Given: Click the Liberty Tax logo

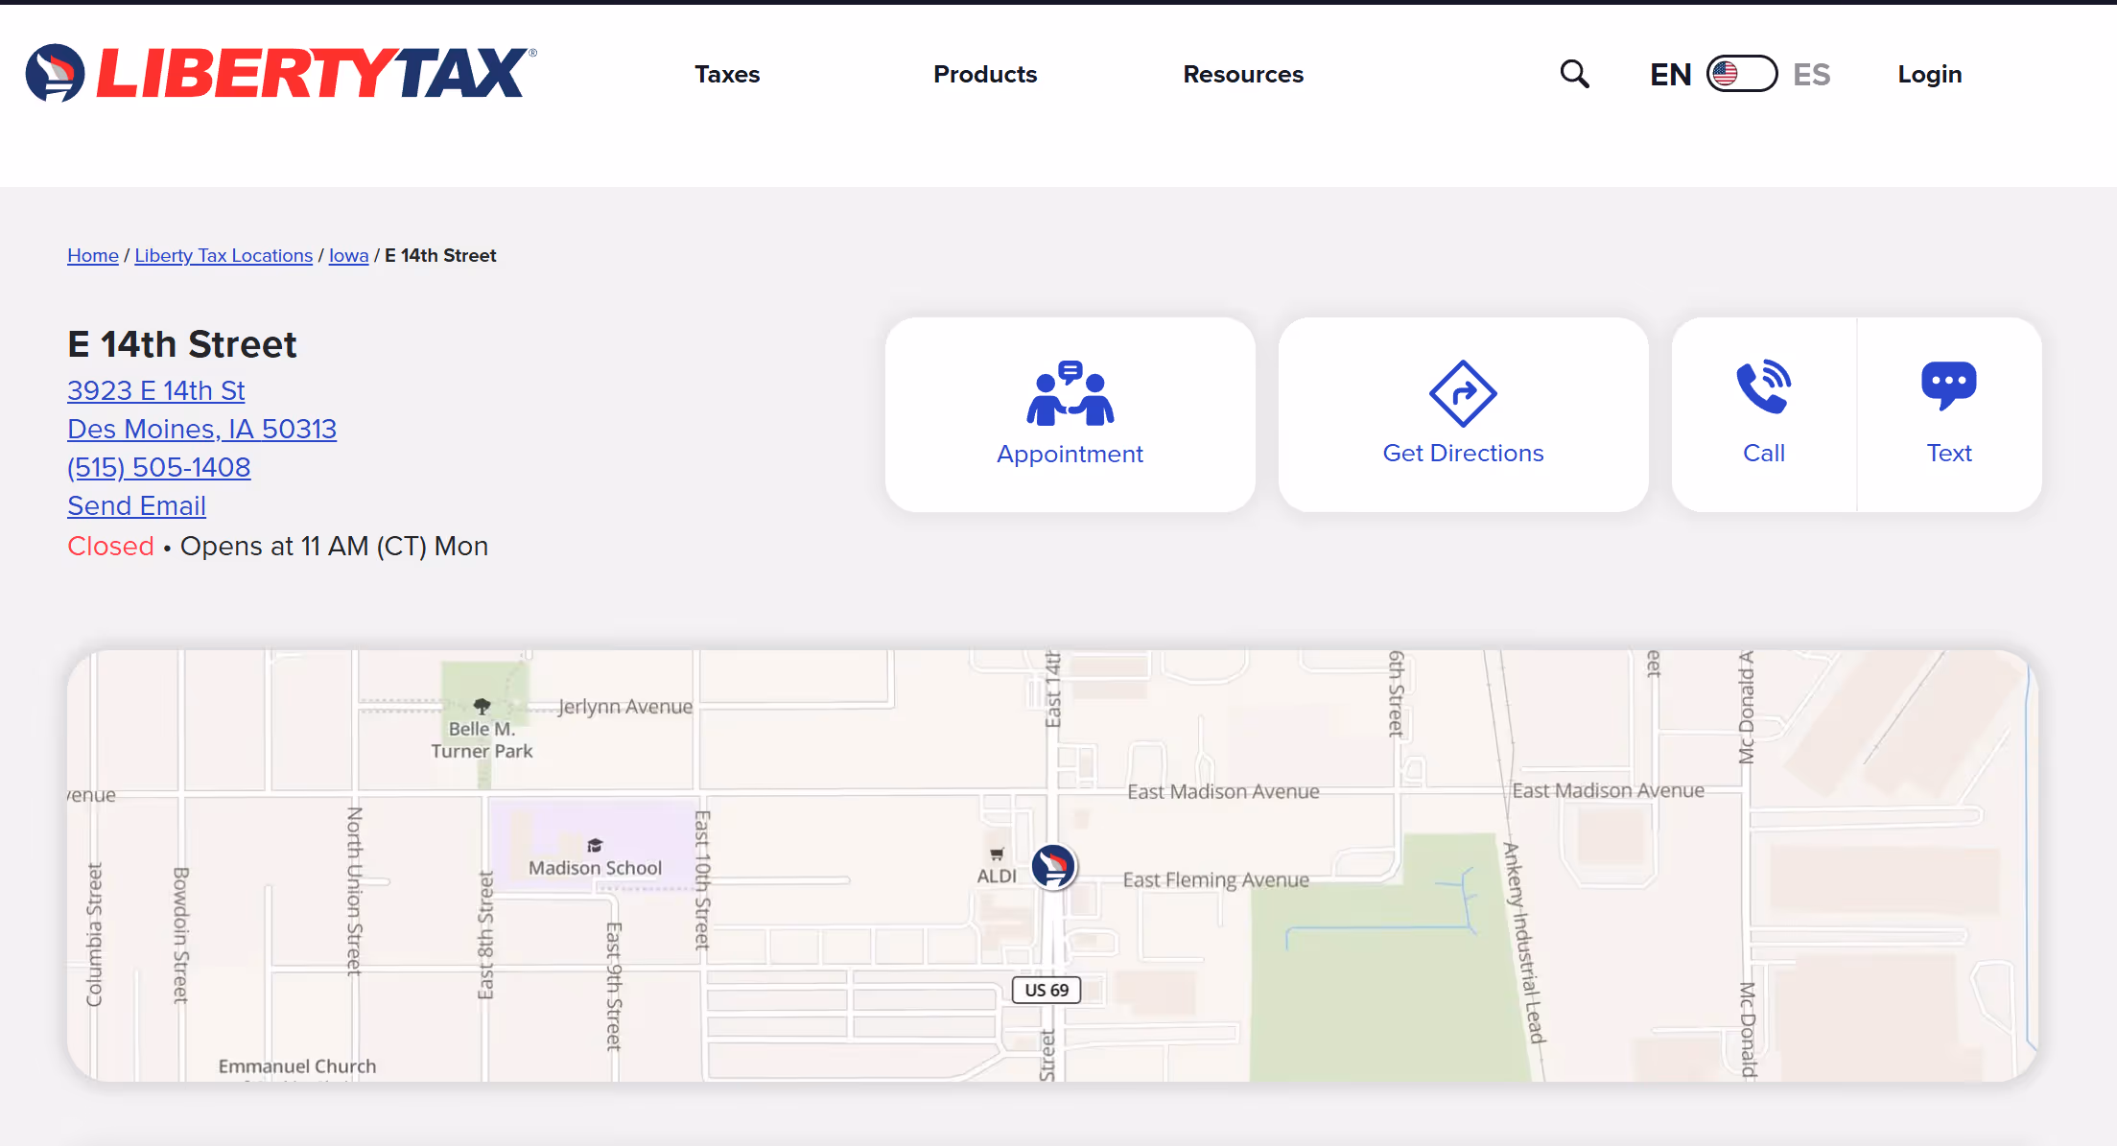Looking at the screenshot, I should pyautogui.click(x=281, y=73).
